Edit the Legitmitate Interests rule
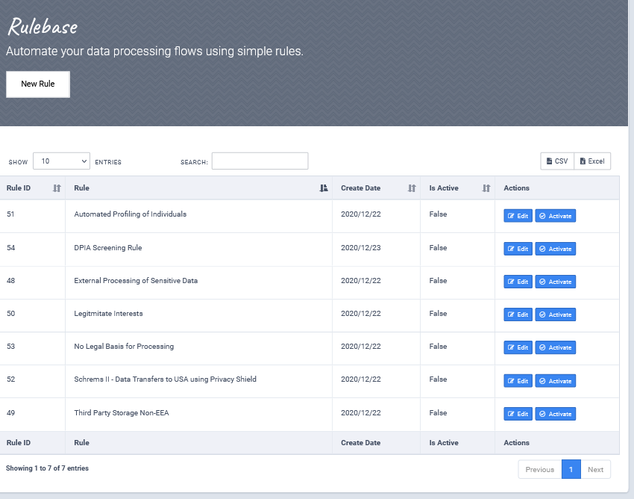The width and height of the screenshot is (634, 499). [x=518, y=314]
